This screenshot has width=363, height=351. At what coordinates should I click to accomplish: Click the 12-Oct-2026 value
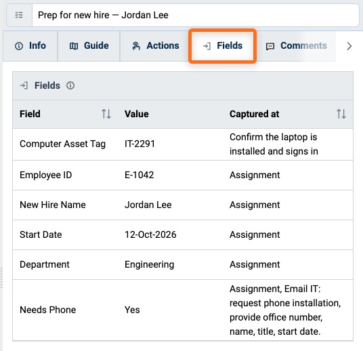(150, 234)
